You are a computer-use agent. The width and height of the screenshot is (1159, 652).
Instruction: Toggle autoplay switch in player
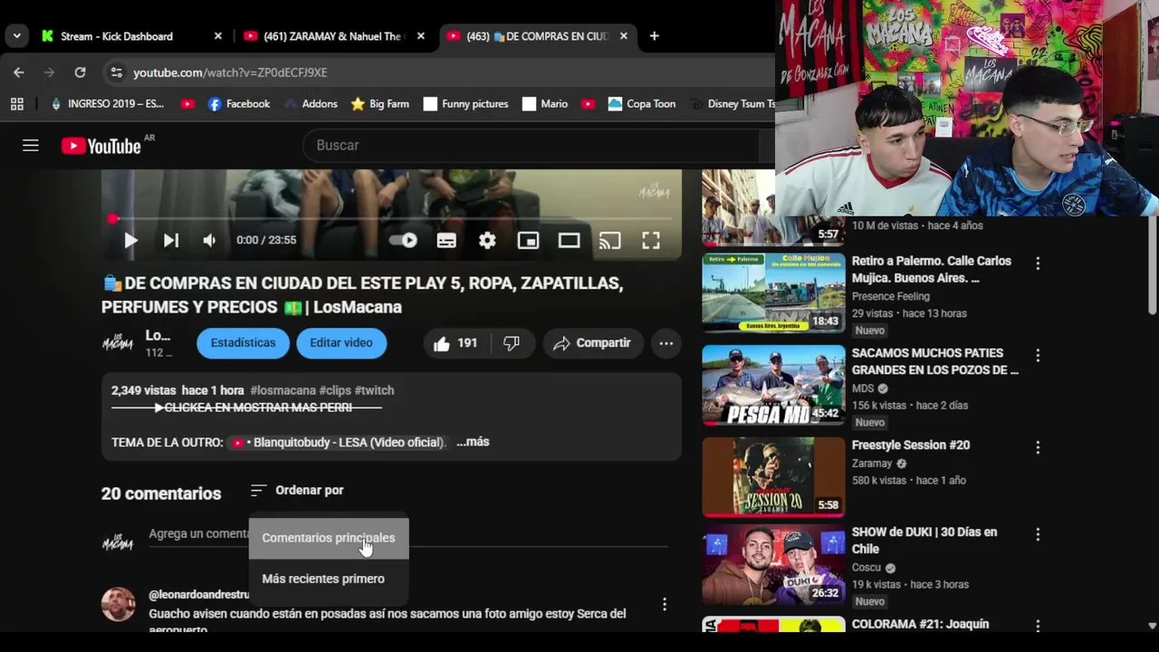coord(403,240)
